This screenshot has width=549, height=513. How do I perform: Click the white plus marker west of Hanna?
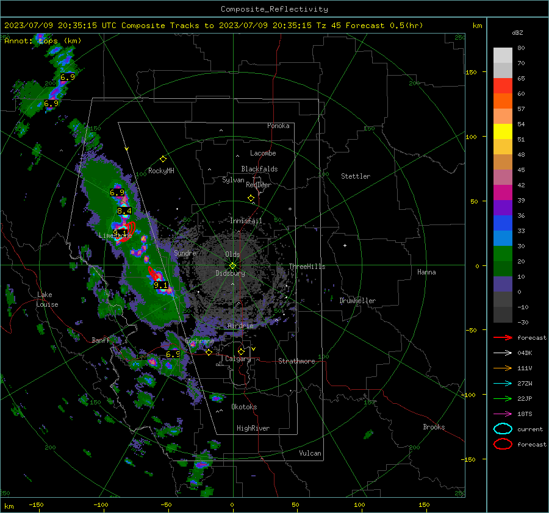coord(345,245)
